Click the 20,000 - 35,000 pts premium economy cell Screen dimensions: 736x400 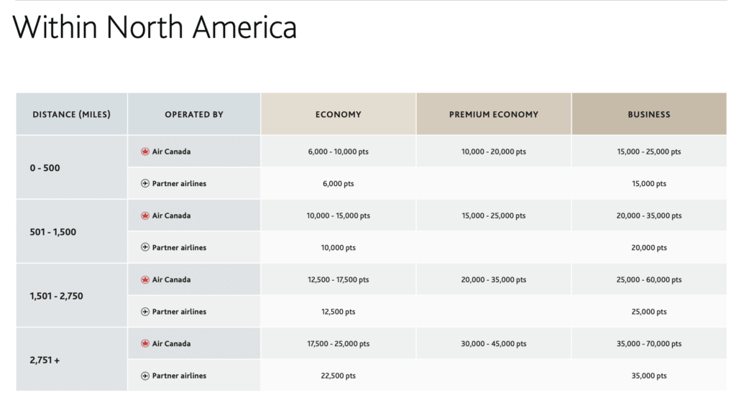coord(494,280)
